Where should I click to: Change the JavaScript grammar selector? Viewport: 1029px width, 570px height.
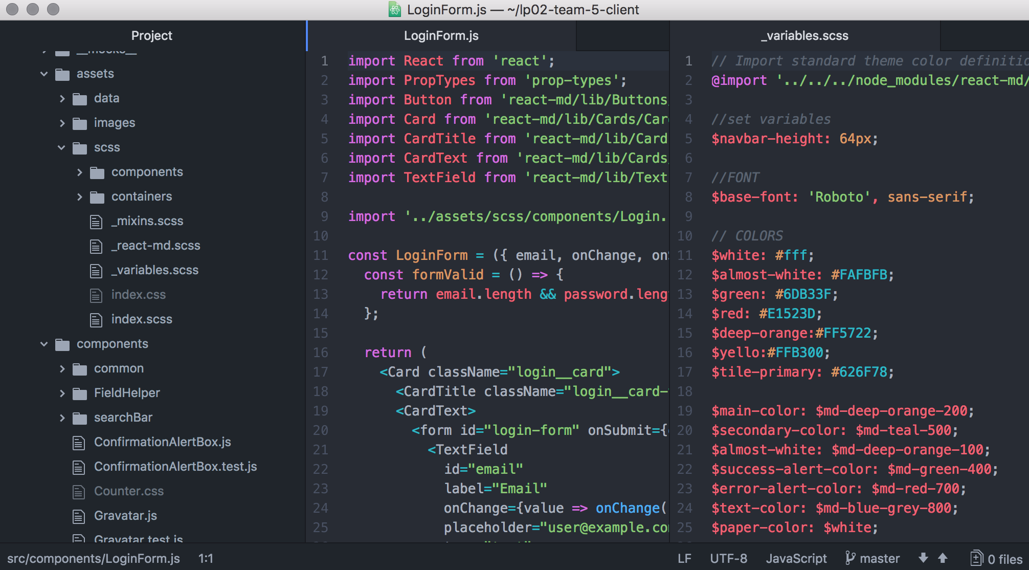pos(796,559)
